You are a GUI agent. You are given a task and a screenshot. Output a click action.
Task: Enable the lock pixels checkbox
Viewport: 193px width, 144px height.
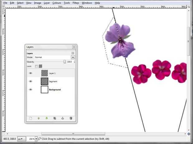tap(36, 66)
